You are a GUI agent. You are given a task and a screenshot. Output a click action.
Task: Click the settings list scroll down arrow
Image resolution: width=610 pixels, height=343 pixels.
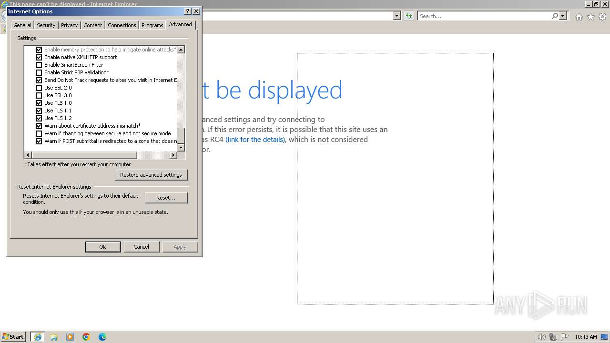tap(181, 148)
